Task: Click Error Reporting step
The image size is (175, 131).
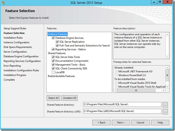Action: [12, 66]
